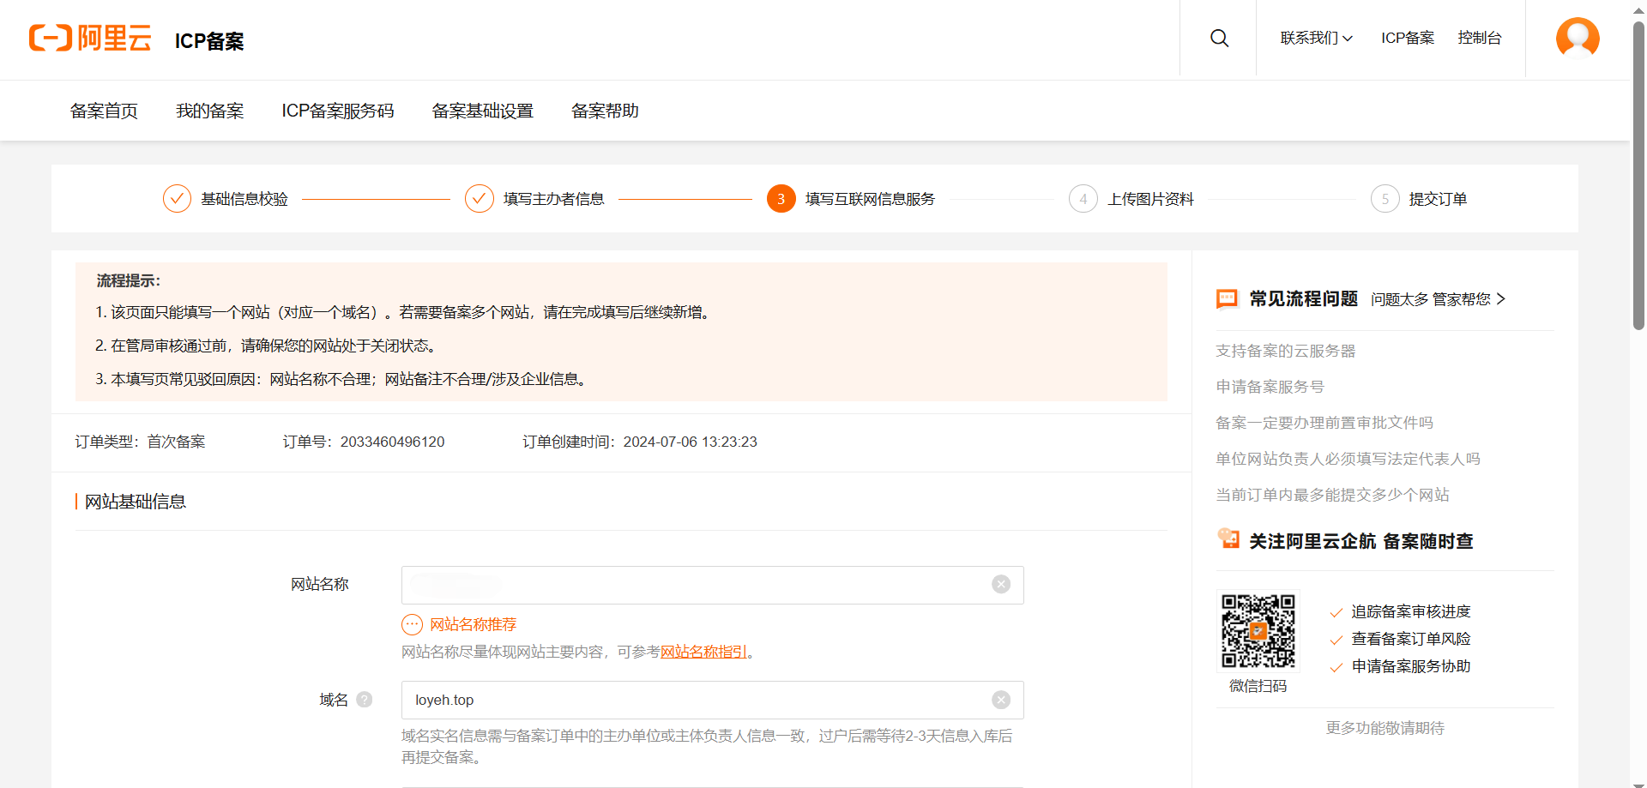This screenshot has height=788, width=1647.
Task: Click the 网站名称推荐 suggestion icon
Action: (x=412, y=624)
